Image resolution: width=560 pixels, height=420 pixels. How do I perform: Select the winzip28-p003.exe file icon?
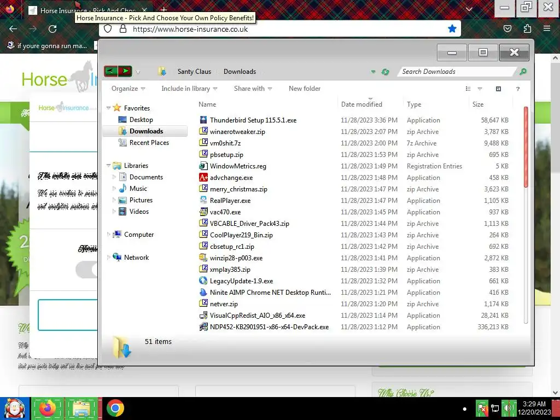(203, 258)
